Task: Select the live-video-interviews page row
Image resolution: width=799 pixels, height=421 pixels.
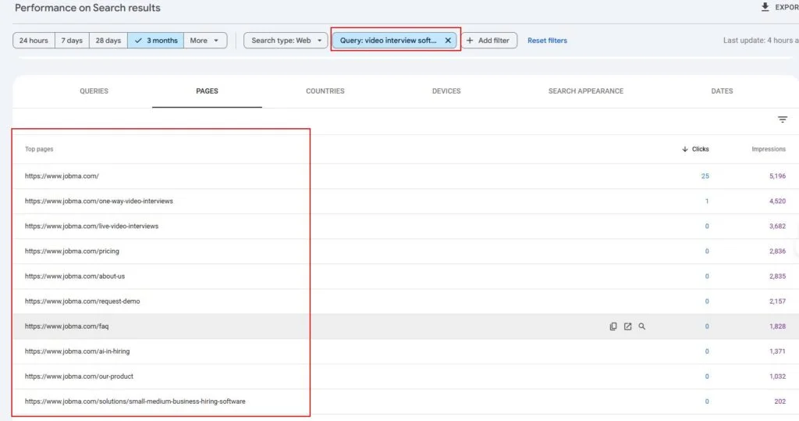Action: [x=406, y=226]
